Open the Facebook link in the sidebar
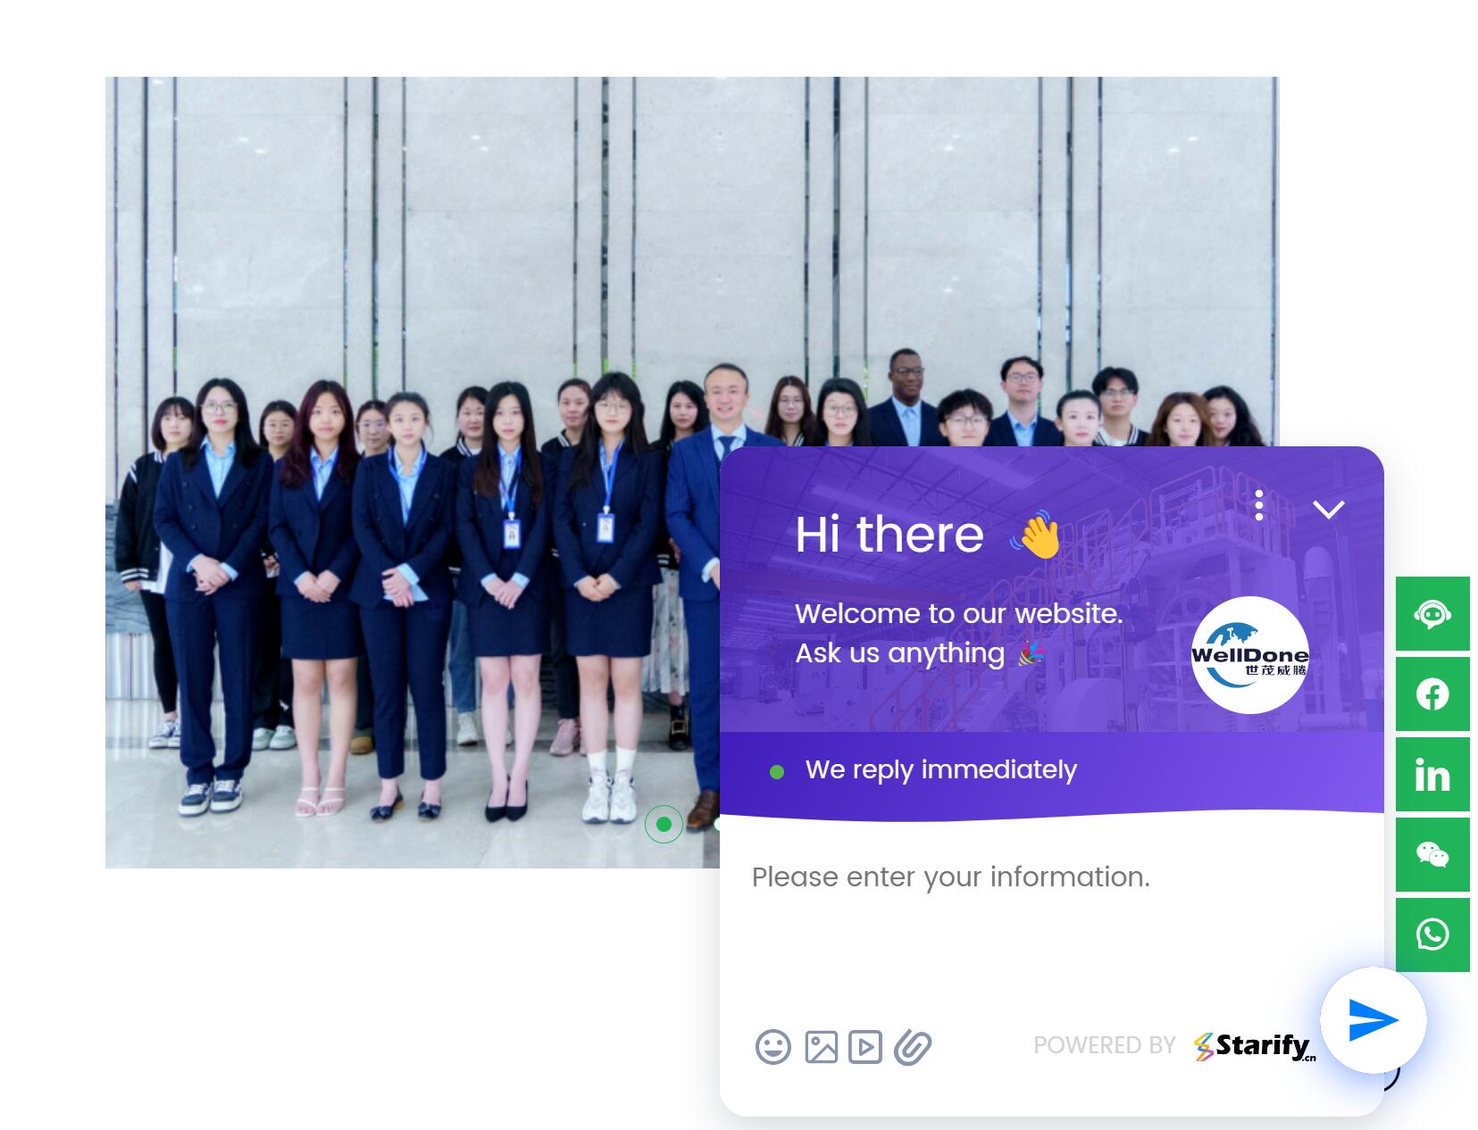This screenshot has height=1130, width=1478. (1432, 694)
